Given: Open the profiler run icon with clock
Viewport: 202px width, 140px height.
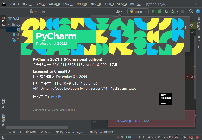Looking at the screenshot, I should click(173, 11).
